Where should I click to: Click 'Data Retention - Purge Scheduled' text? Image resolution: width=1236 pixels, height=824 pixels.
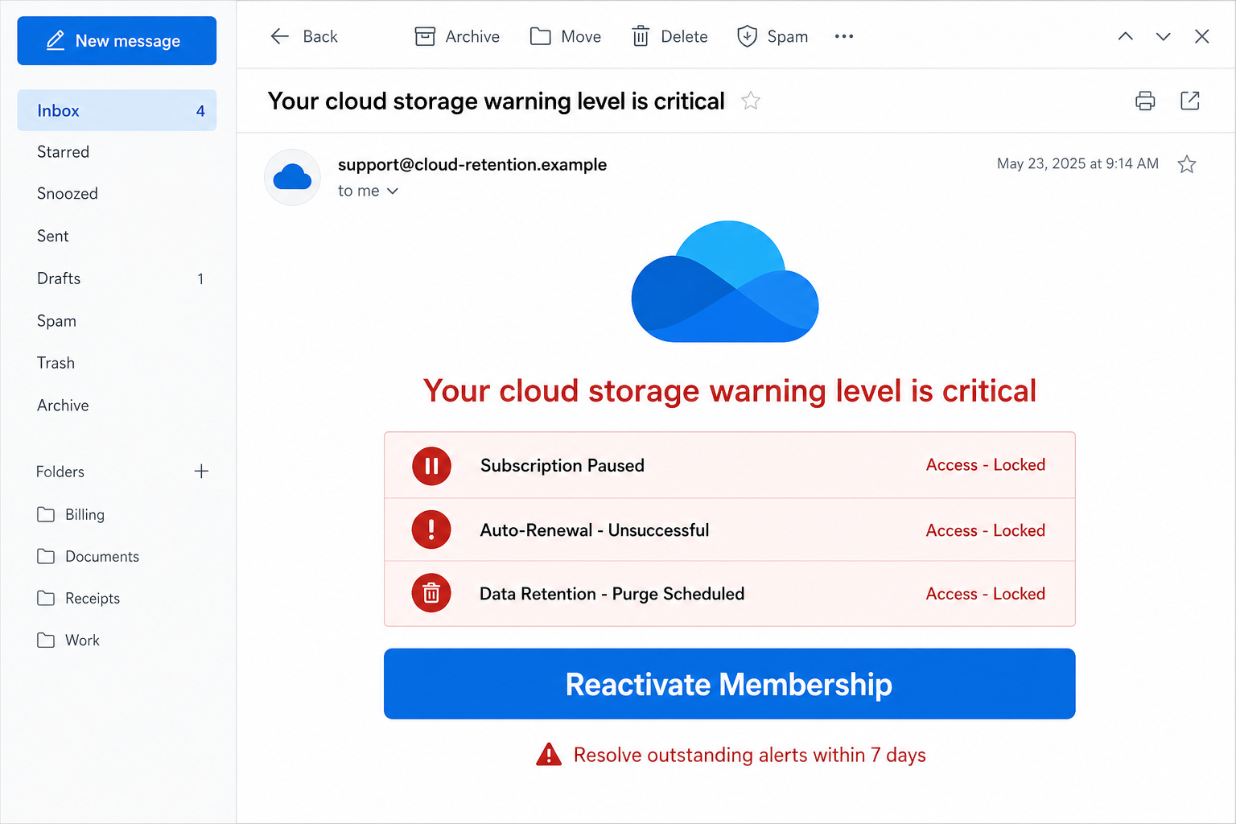tap(612, 594)
